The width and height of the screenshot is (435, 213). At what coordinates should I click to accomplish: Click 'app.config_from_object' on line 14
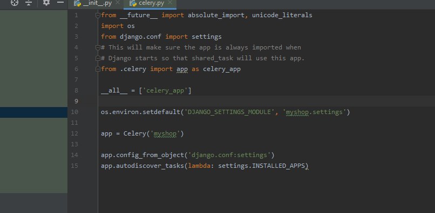coord(142,155)
